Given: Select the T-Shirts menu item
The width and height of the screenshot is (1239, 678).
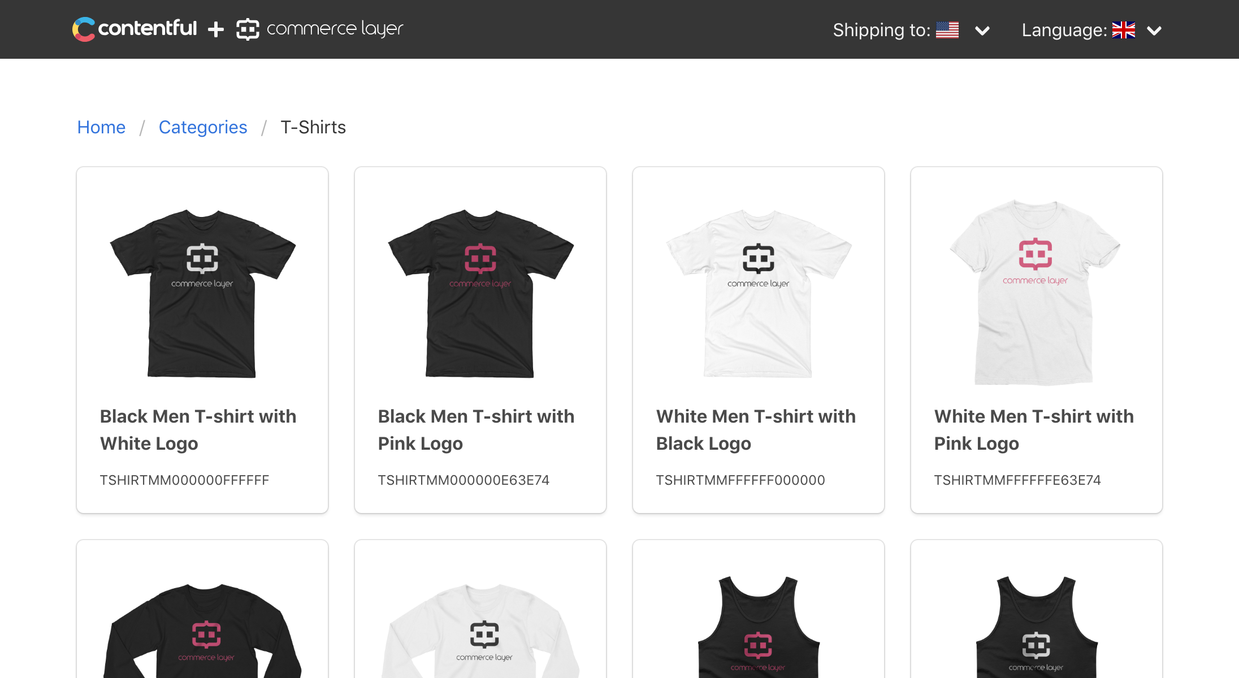Looking at the screenshot, I should pos(313,127).
